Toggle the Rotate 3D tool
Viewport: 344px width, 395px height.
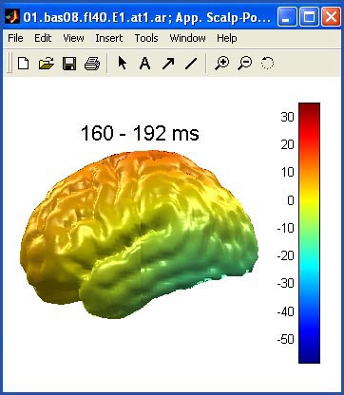pos(267,63)
